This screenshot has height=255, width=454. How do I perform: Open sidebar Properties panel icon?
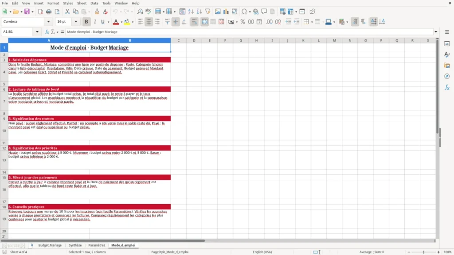pyautogui.click(x=447, y=44)
